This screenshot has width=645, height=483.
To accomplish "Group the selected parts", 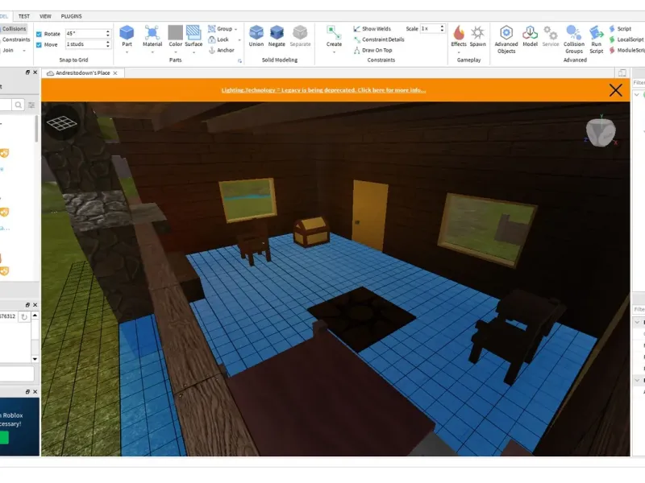I will point(220,29).
